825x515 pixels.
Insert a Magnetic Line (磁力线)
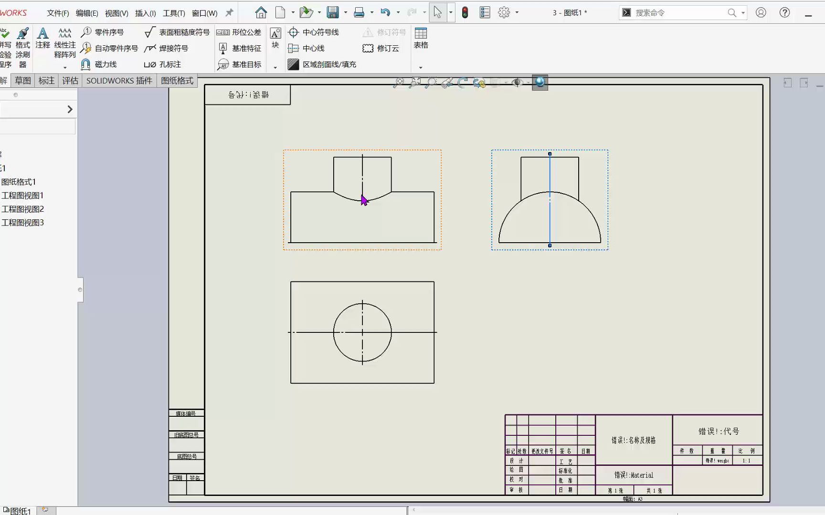coord(98,64)
